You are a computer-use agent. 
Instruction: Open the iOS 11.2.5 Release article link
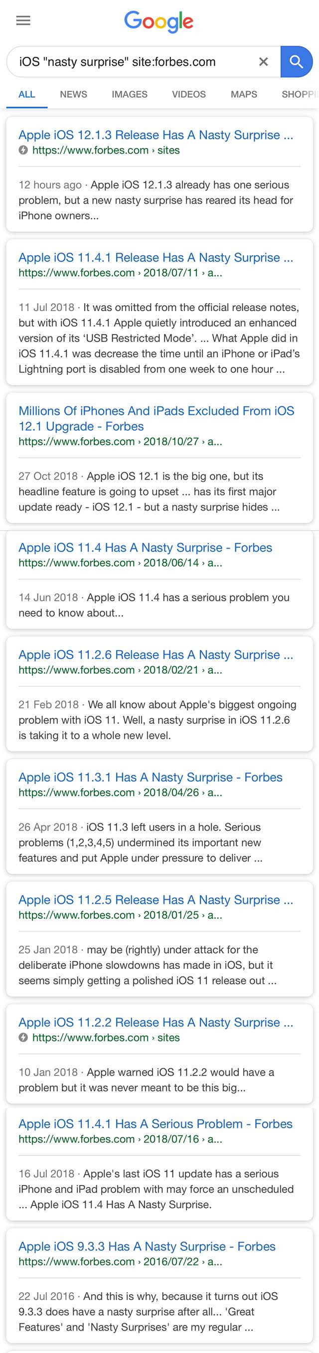(x=156, y=900)
